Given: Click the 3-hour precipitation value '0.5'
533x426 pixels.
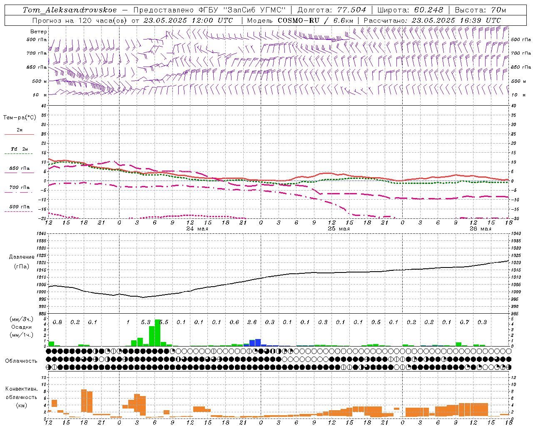Looking at the screenshot, I should click(x=376, y=322).
